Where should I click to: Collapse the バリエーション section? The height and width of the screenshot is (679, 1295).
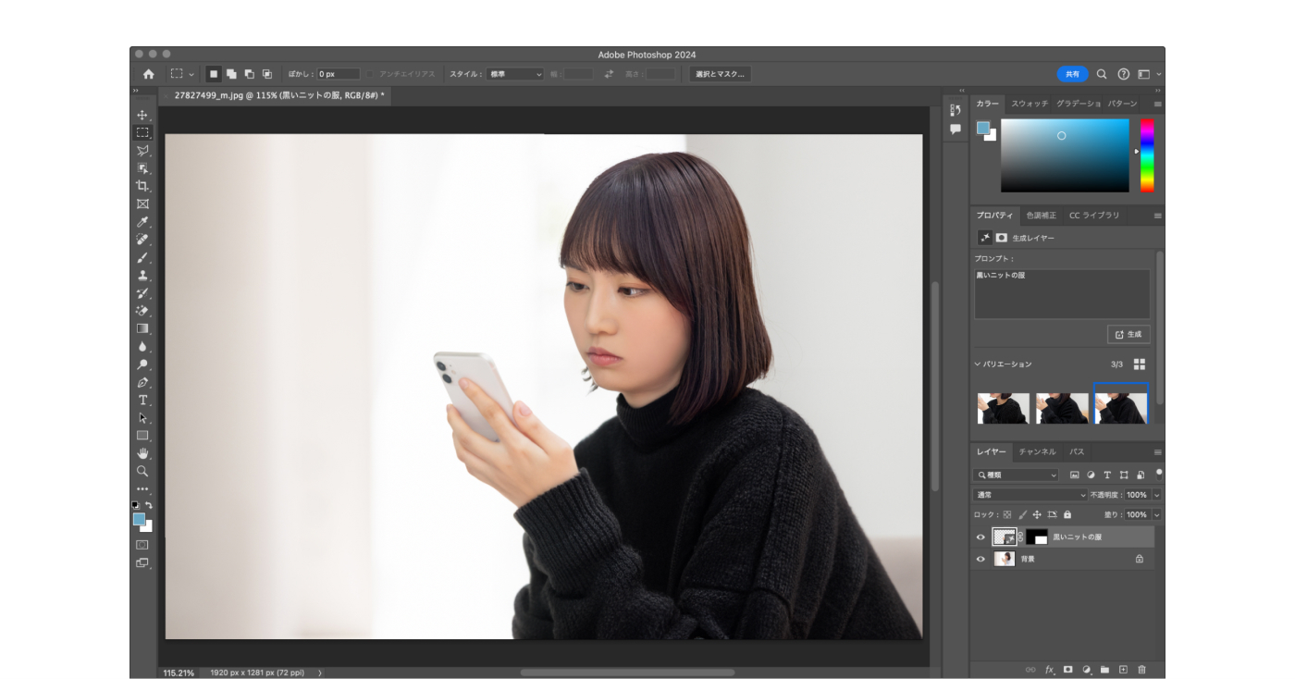coord(978,364)
